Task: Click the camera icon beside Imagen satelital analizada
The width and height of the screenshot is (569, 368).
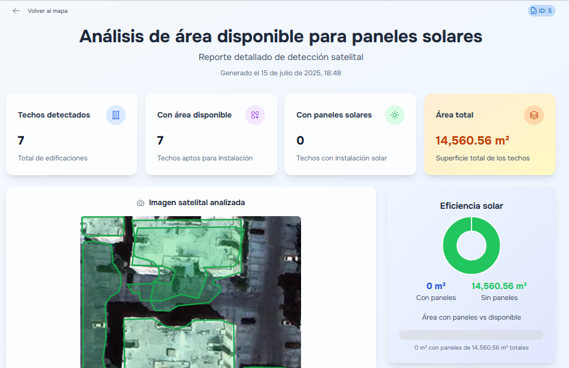Action: tap(140, 203)
